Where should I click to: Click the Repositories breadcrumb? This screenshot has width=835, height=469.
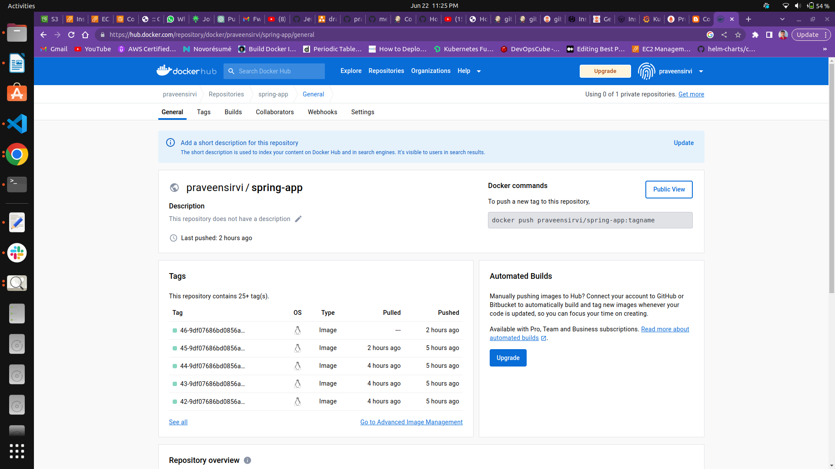click(226, 94)
